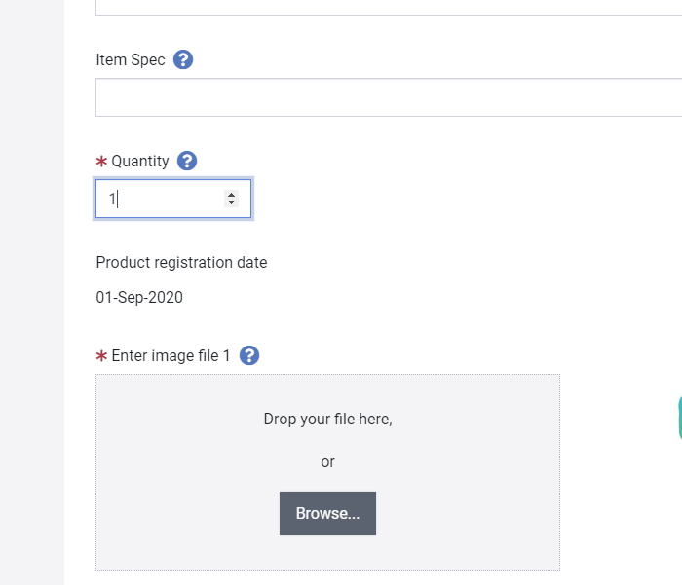Click the Browse... button
Screen dimensions: 682x585
coord(327,513)
